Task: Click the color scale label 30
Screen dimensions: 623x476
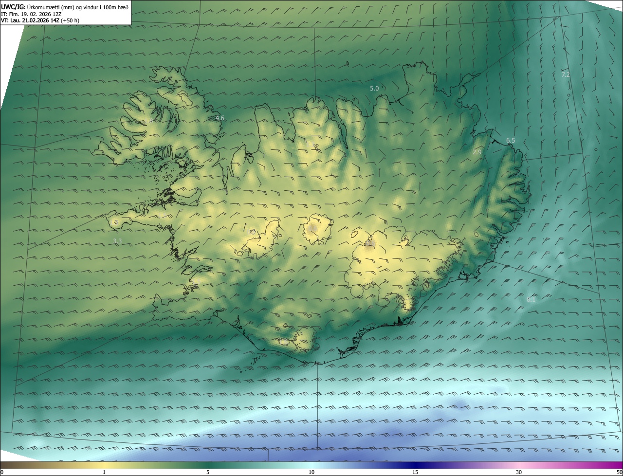Action: click(x=519, y=472)
